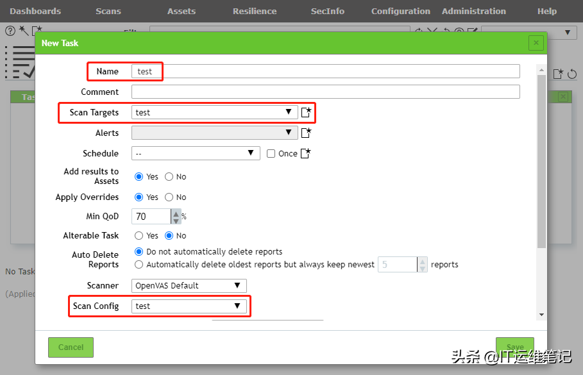Increase Min QoD with up arrow
The height and width of the screenshot is (375, 583).
[x=175, y=213]
